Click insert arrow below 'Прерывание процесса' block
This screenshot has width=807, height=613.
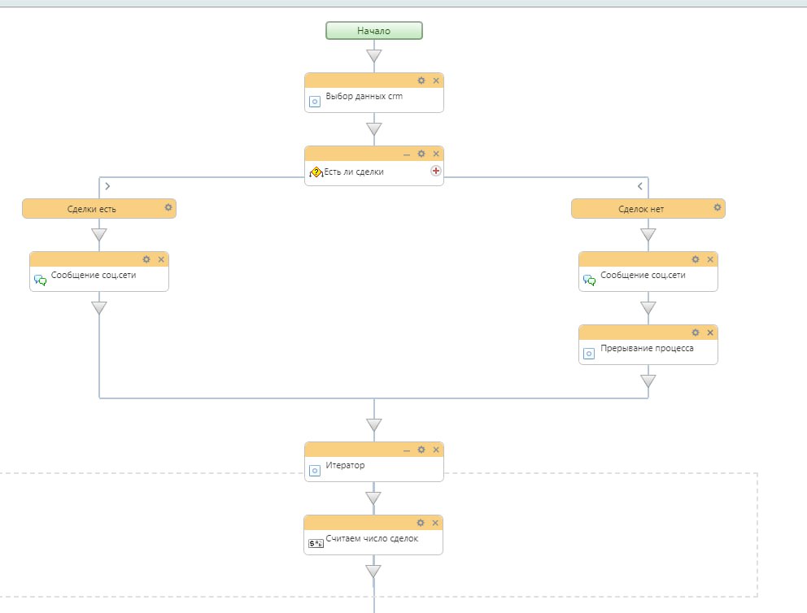648,380
